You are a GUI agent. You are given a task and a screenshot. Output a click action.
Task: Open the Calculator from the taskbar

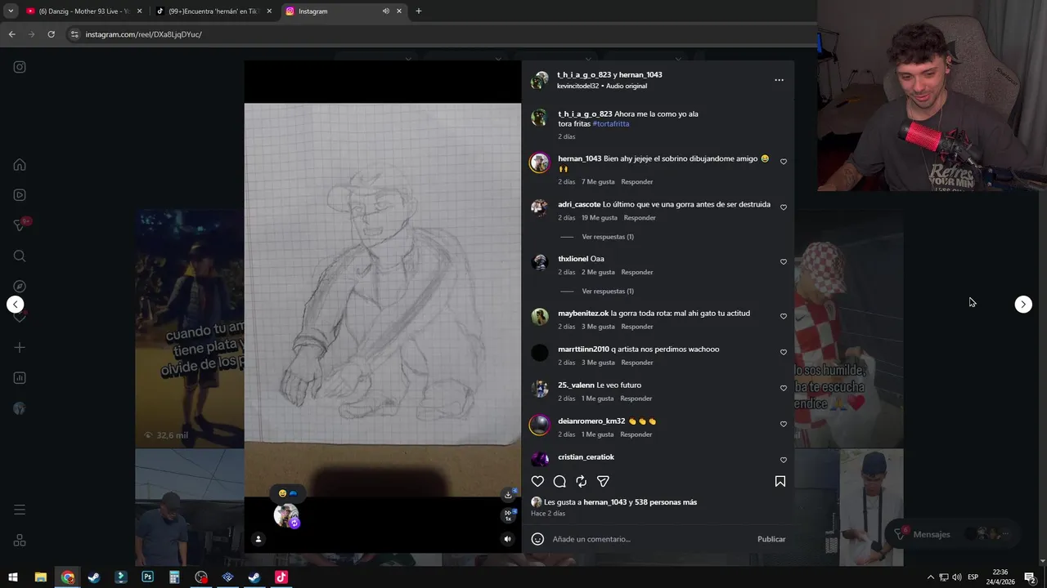174,577
